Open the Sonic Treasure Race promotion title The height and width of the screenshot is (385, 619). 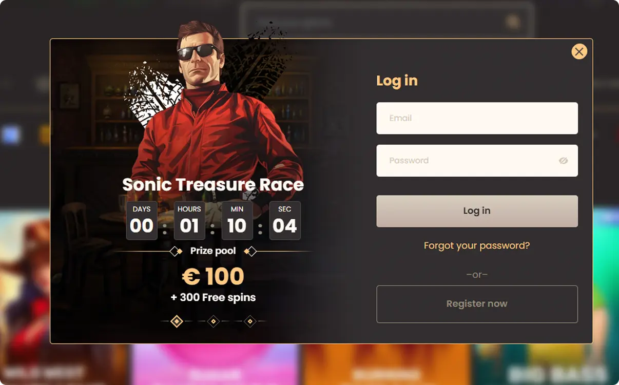(213, 185)
